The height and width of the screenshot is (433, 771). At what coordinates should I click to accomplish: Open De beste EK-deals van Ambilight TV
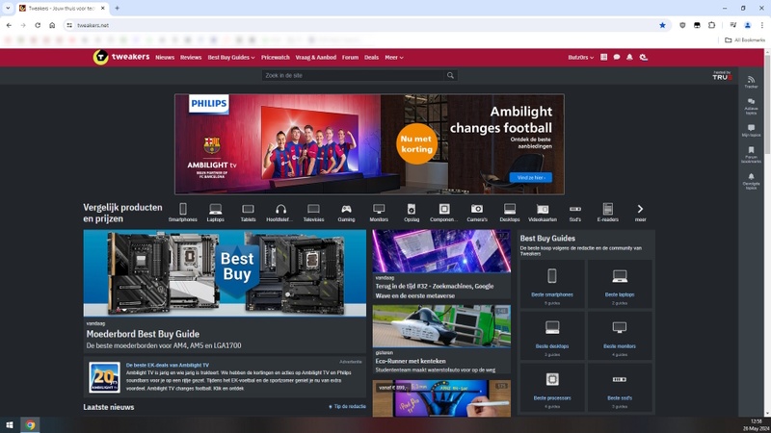tap(167, 366)
